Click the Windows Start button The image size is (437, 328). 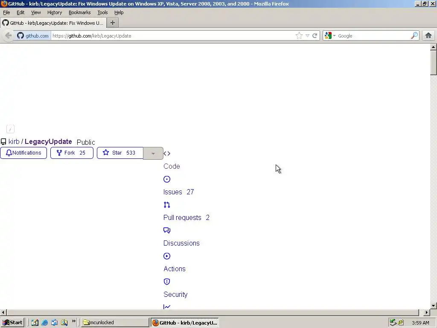coord(12,323)
